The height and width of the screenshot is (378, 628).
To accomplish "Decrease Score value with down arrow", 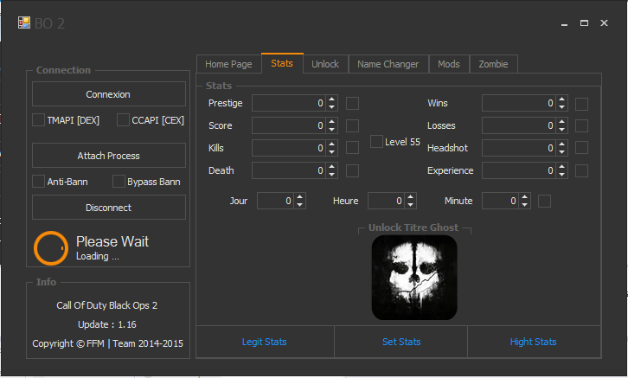I will click(331, 130).
